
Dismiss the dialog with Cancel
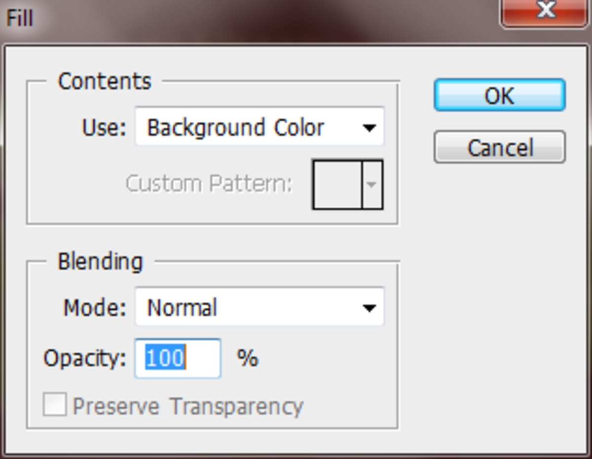(x=499, y=147)
